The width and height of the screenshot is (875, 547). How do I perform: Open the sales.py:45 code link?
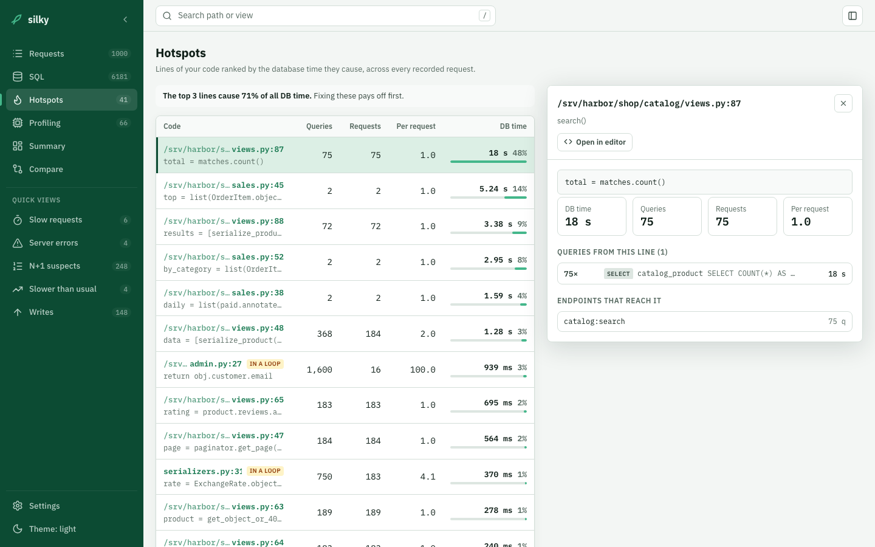pos(224,185)
